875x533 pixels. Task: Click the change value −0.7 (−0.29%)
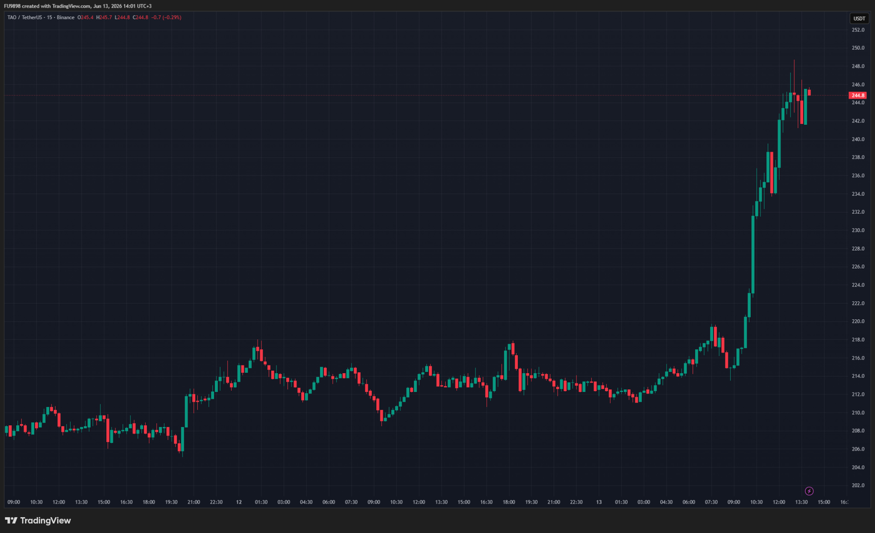click(x=167, y=18)
